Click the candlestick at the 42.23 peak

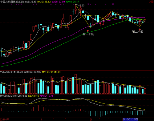76,10
